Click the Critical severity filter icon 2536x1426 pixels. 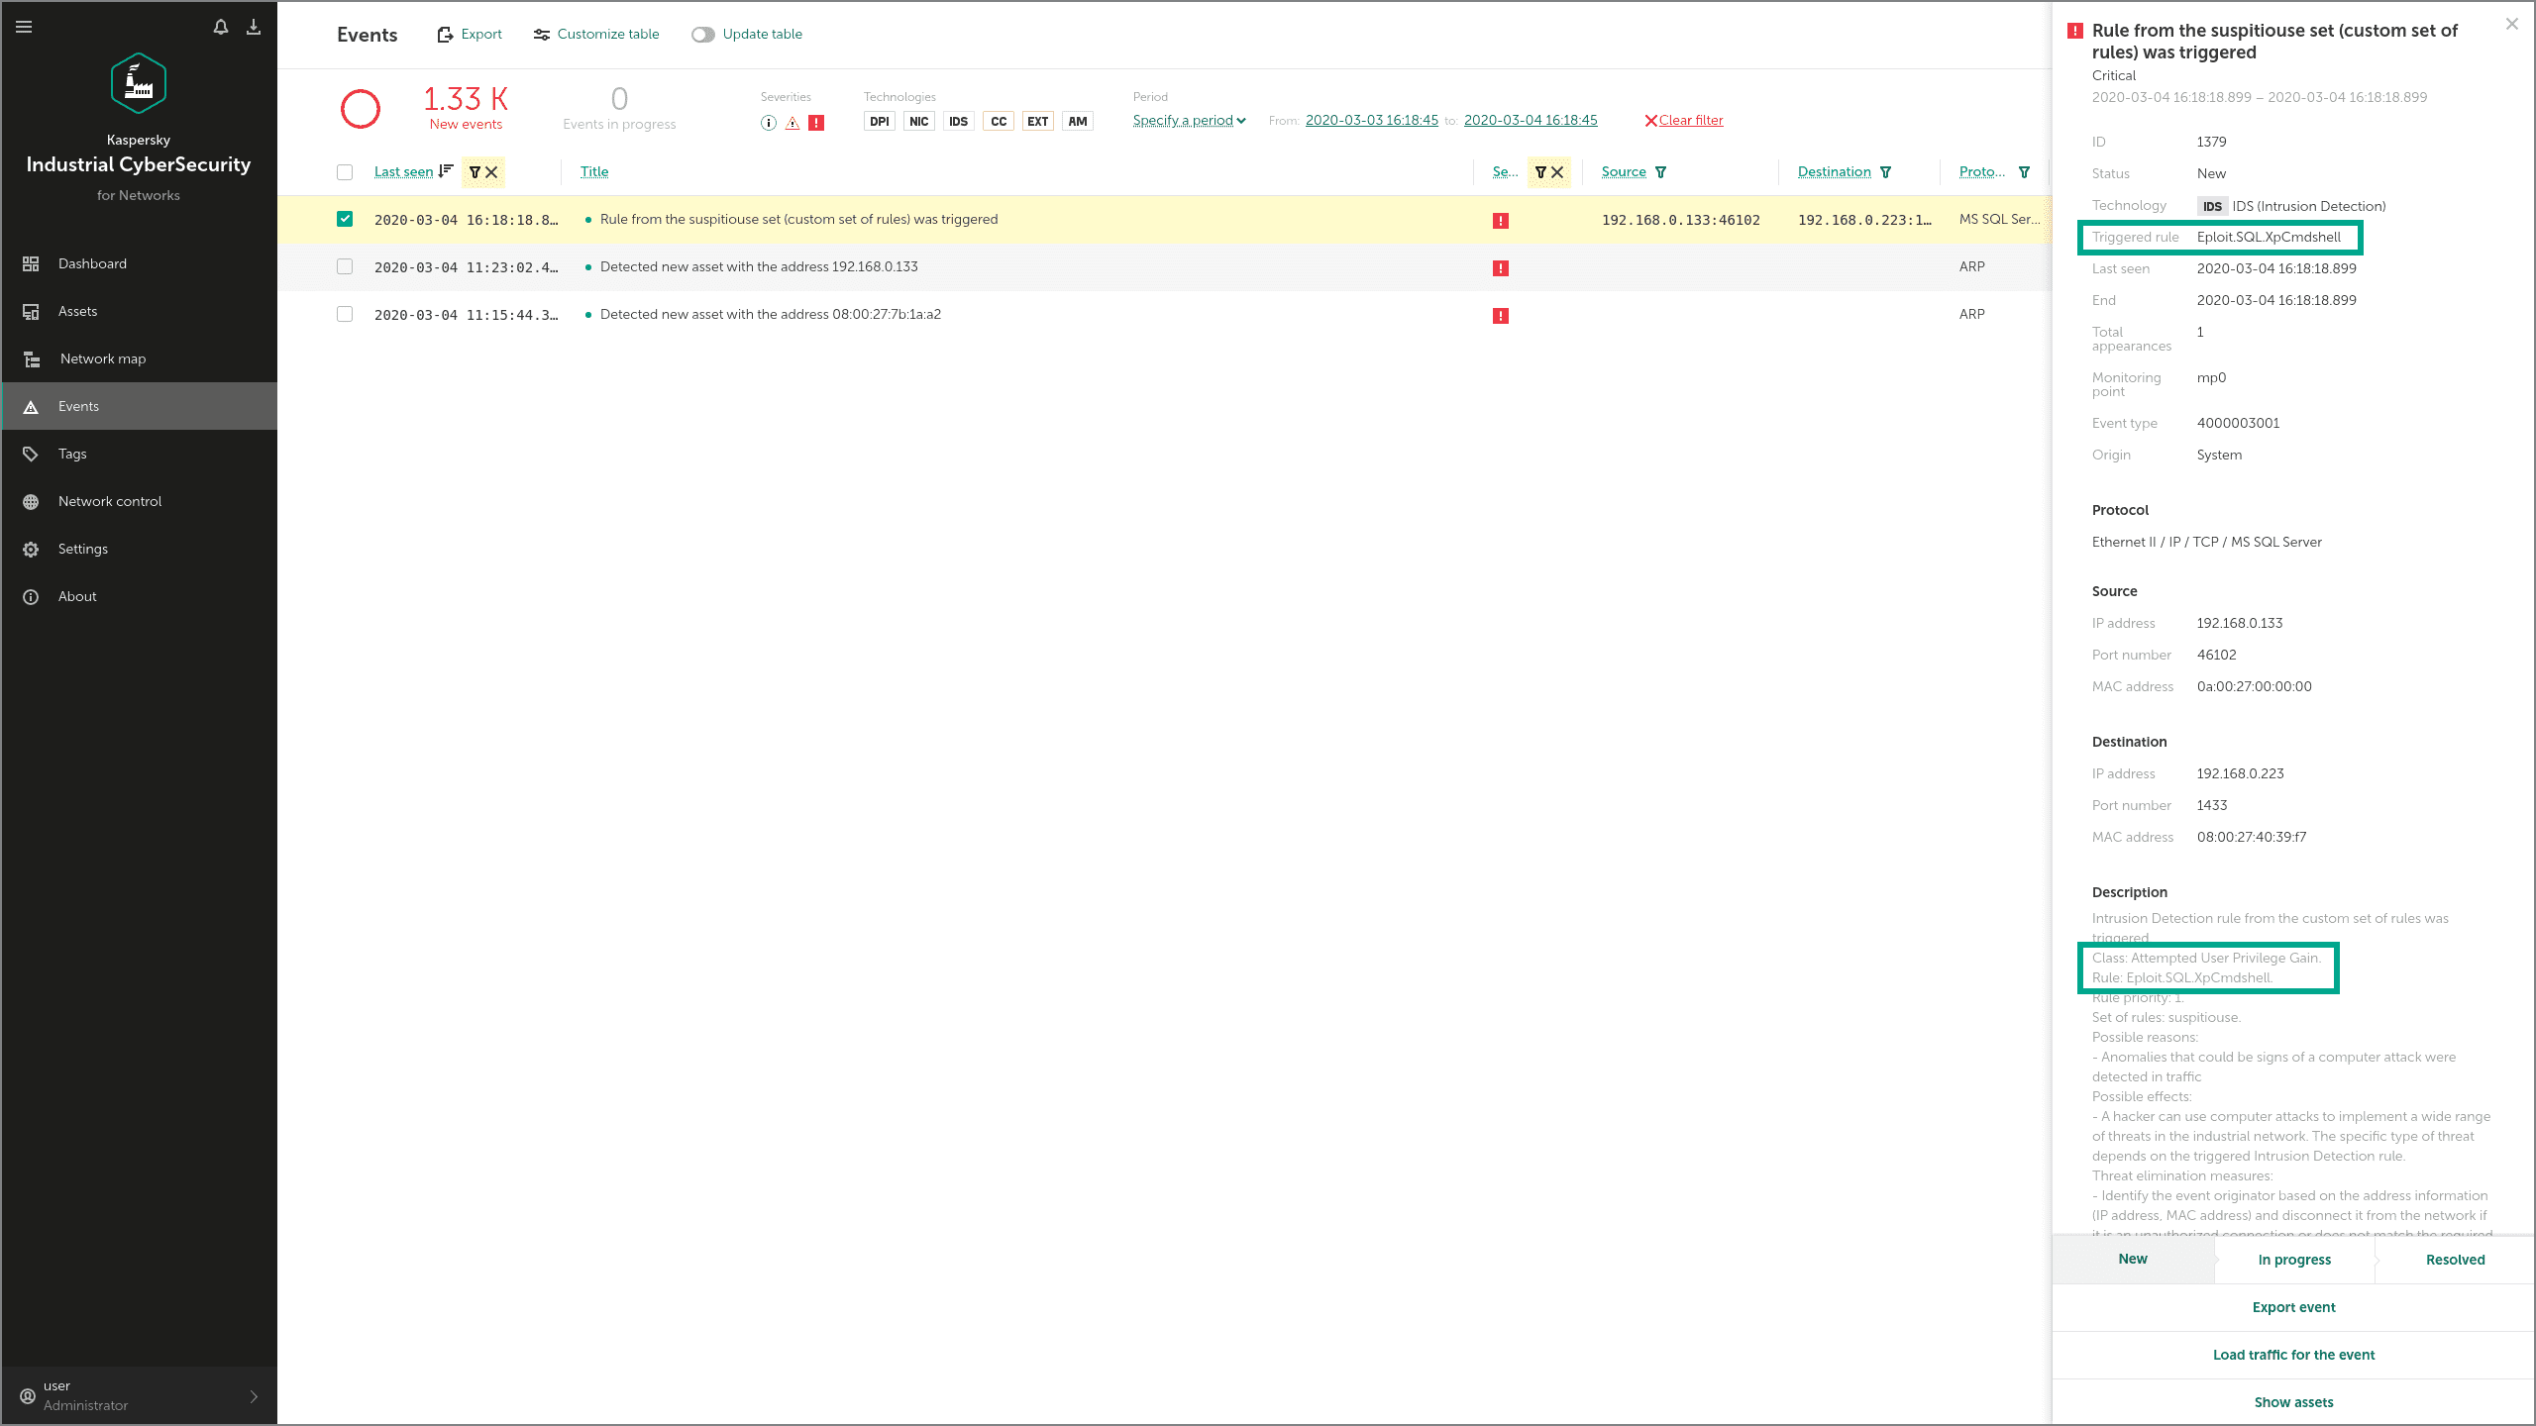coord(816,123)
